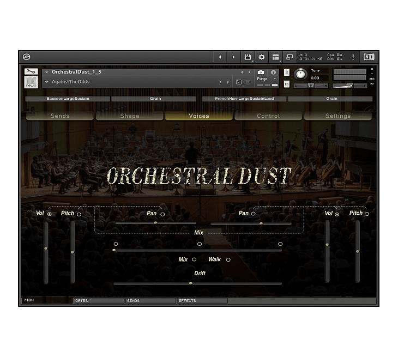Screen dimensions: 398x357
Task: Load next snapshot beside AgainstTheOdds
Action: click(228, 82)
